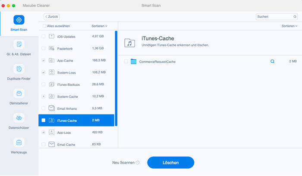The image size is (302, 176).
Task: Uncheck the System-Logs checkbox
Action: click(44, 72)
